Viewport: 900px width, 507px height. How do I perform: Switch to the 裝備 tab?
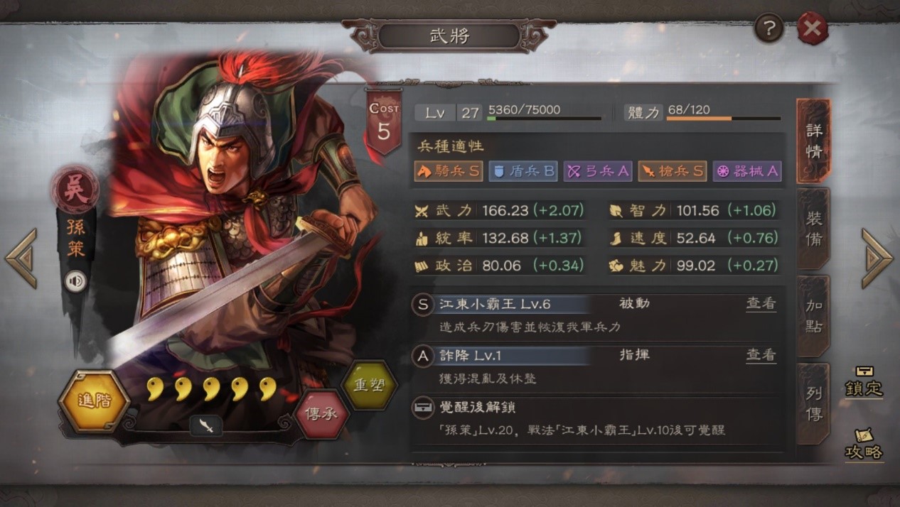coord(813,229)
